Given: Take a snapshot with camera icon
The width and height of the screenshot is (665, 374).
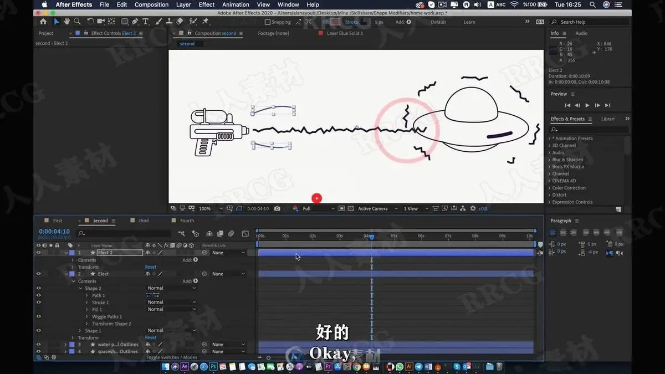Looking at the screenshot, I should [x=277, y=209].
